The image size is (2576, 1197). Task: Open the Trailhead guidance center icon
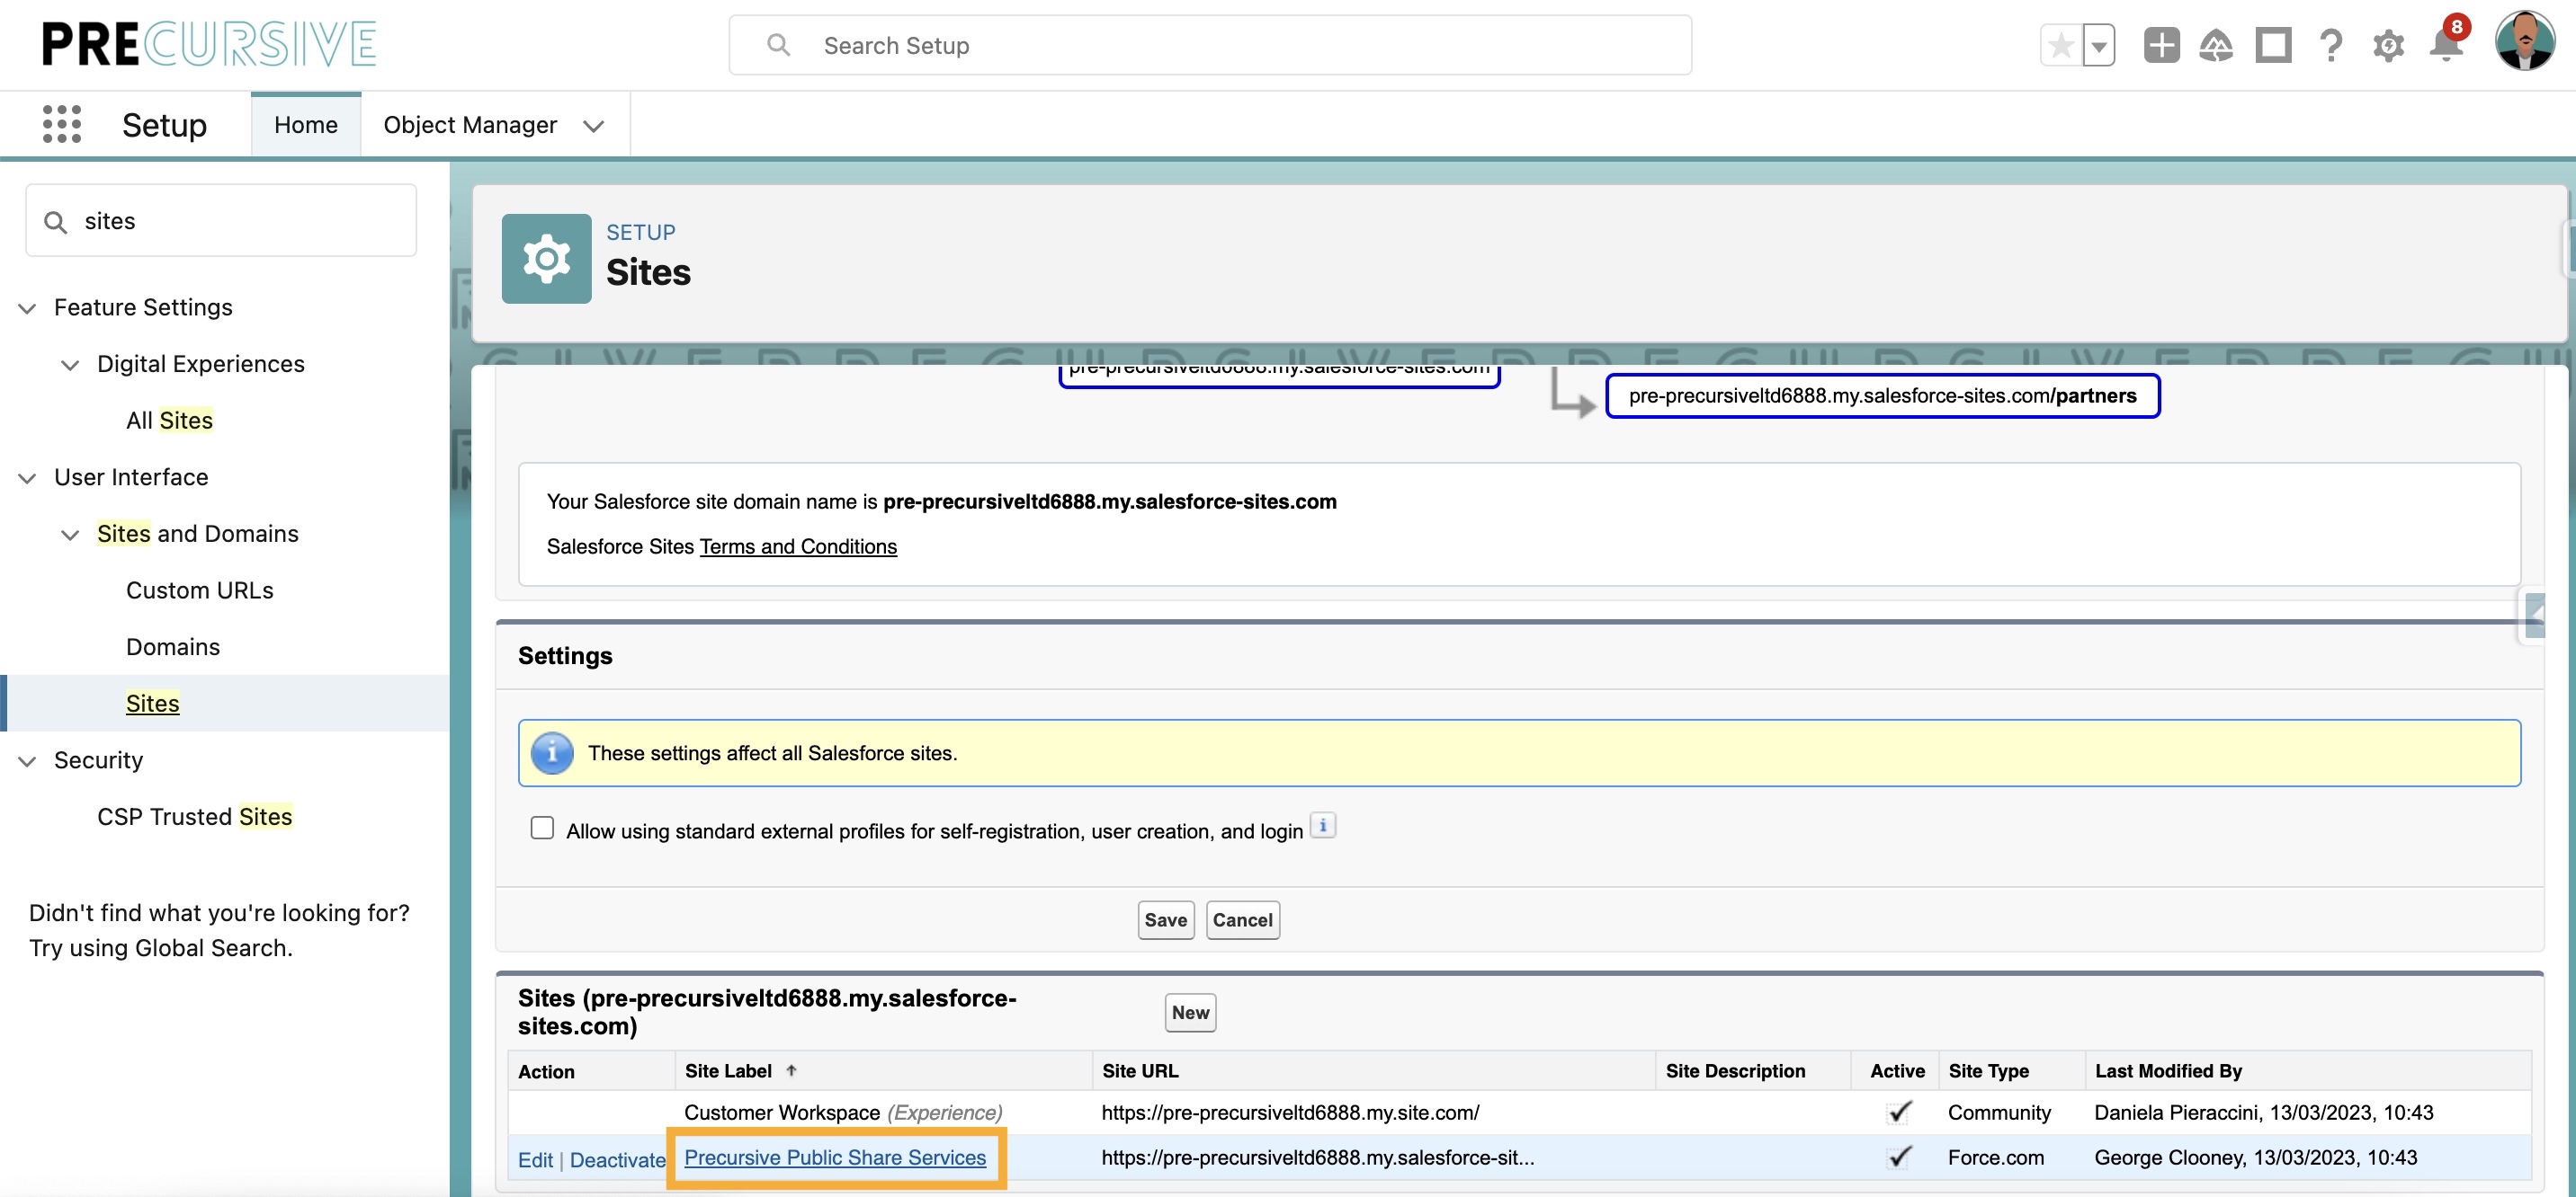pyautogui.click(x=2217, y=45)
